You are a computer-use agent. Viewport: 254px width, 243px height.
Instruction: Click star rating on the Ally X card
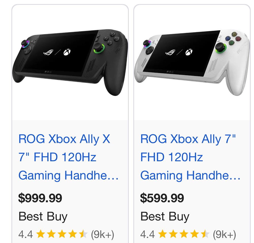point(62,234)
